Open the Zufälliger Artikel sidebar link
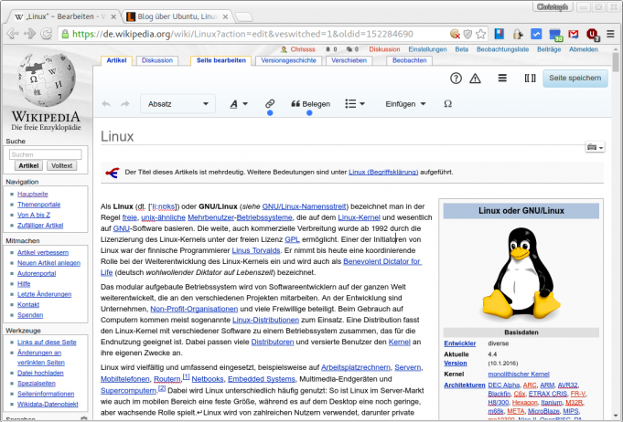 pos(40,225)
